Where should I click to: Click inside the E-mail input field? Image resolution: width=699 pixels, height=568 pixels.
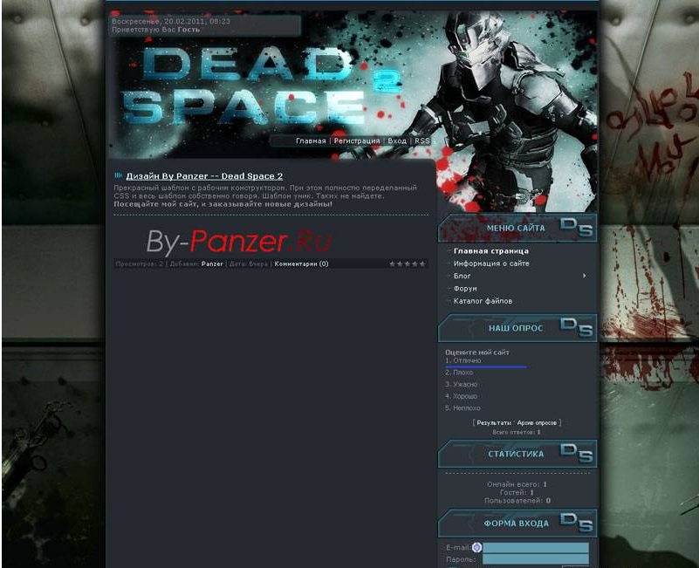pyautogui.click(x=537, y=545)
